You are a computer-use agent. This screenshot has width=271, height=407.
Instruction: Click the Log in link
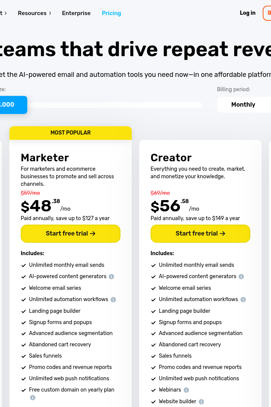pyautogui.click(x=247, y=13)
